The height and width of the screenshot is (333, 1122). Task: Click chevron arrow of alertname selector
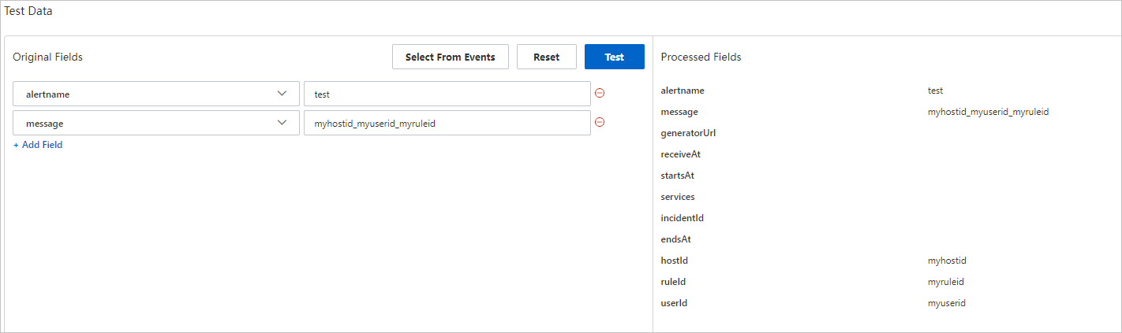click(282, 94)
